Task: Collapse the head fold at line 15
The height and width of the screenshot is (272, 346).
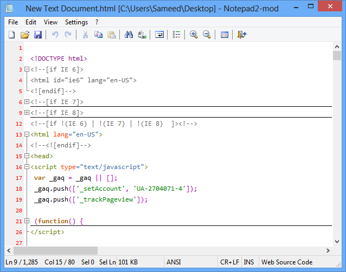Action: point(27,156)
